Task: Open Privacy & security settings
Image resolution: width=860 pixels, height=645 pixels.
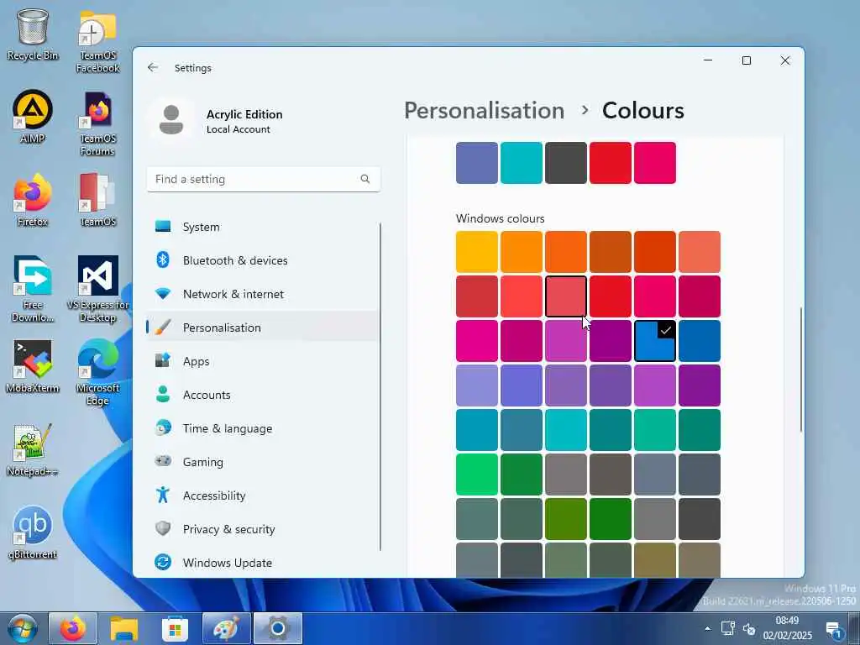Action: (x=262, y=529)
